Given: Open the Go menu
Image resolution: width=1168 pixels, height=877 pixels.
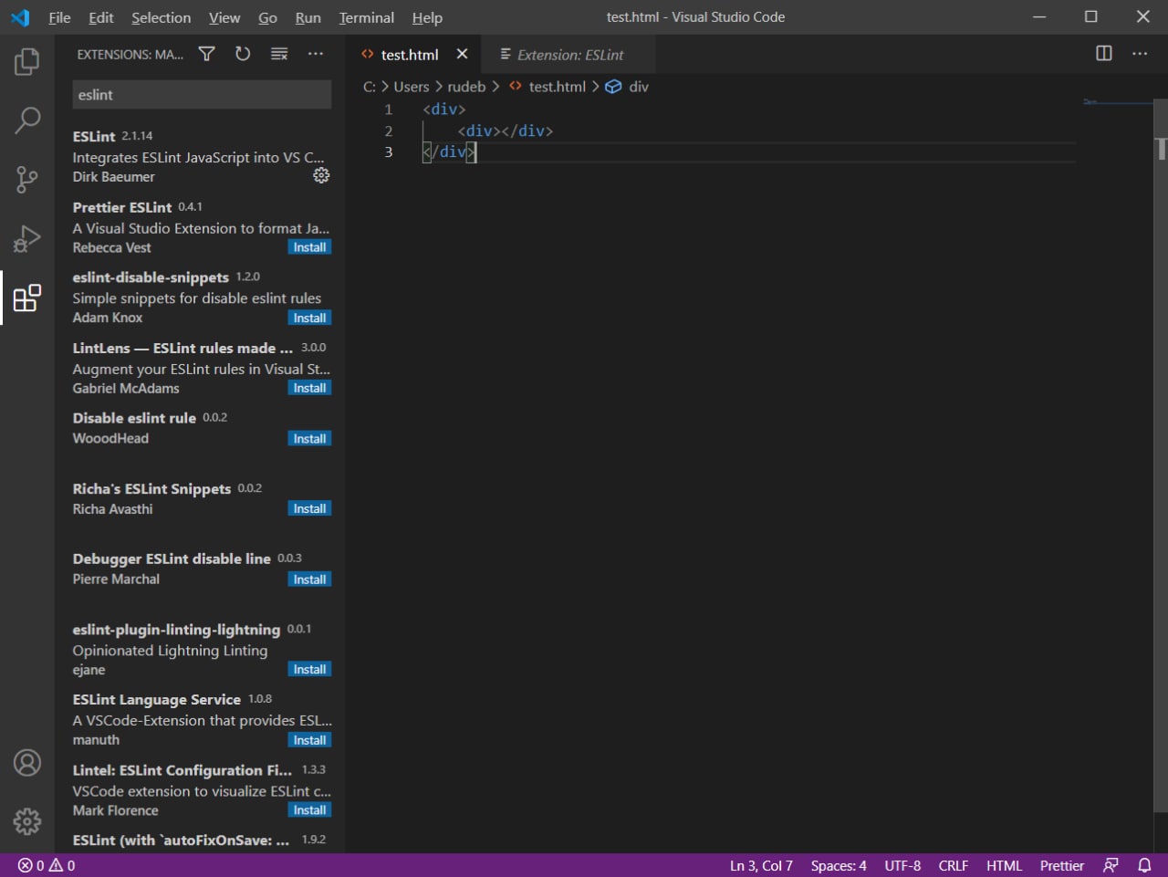Looking at the screenshot, I should coord(267,17).
